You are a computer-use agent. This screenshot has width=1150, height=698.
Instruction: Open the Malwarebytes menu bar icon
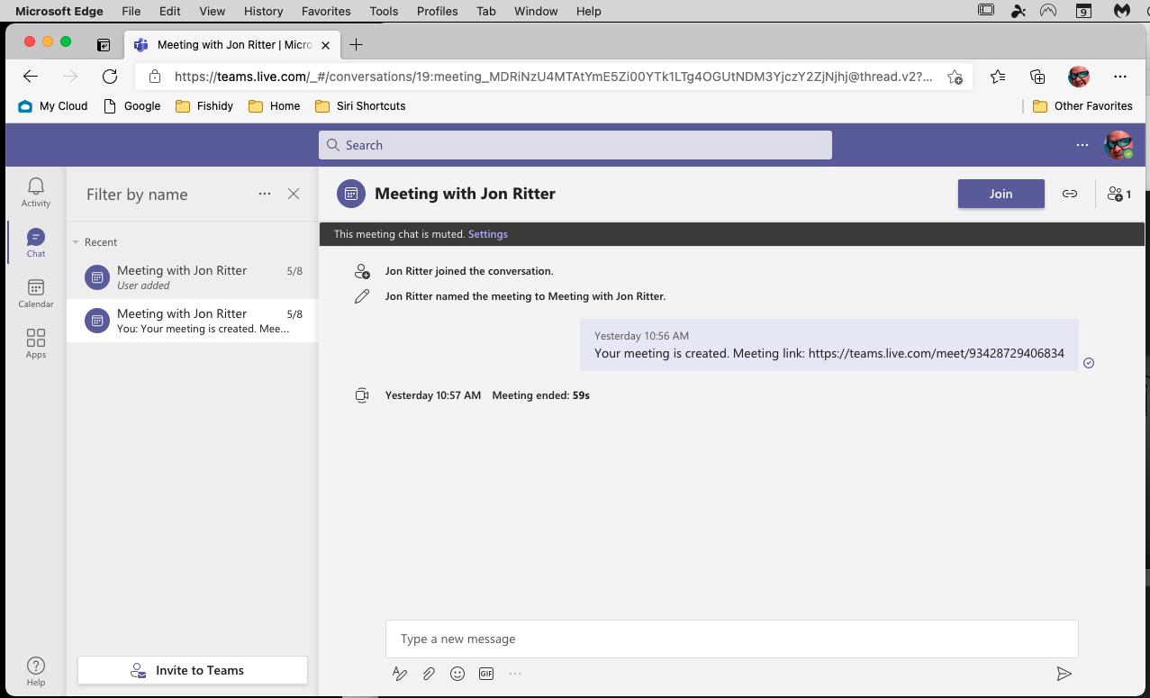point(1121,11)
